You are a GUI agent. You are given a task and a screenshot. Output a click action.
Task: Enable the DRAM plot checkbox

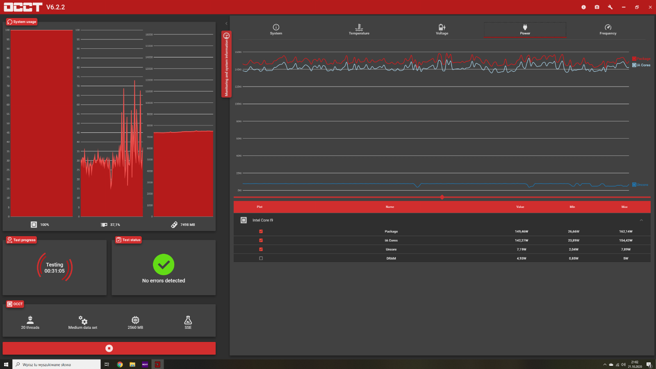coord(261,258)
